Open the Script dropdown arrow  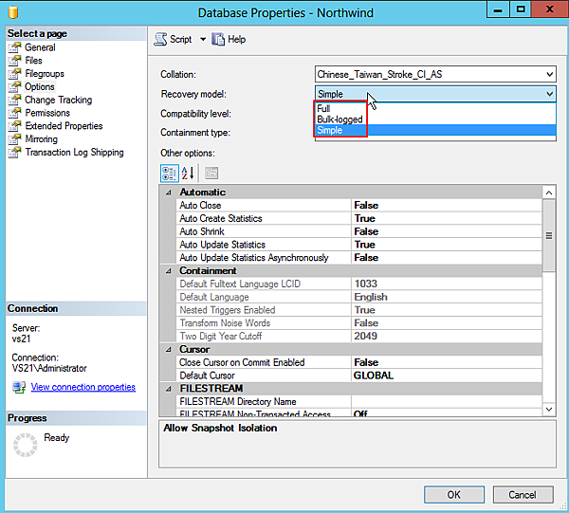(x=203, y=39)
